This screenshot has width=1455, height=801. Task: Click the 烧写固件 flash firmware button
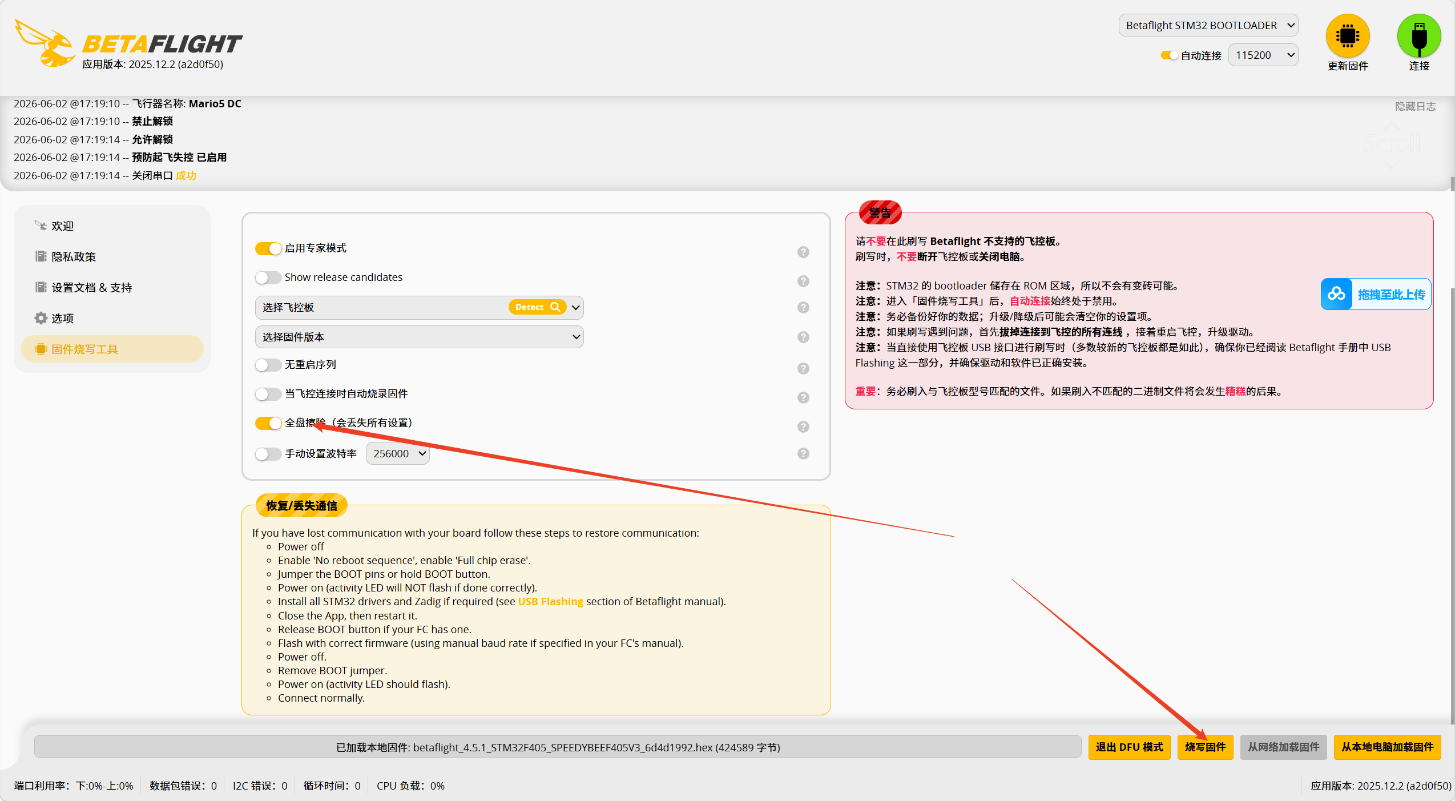click(1205, 747)
